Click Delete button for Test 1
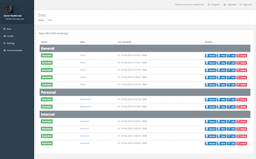 point(241,56)
